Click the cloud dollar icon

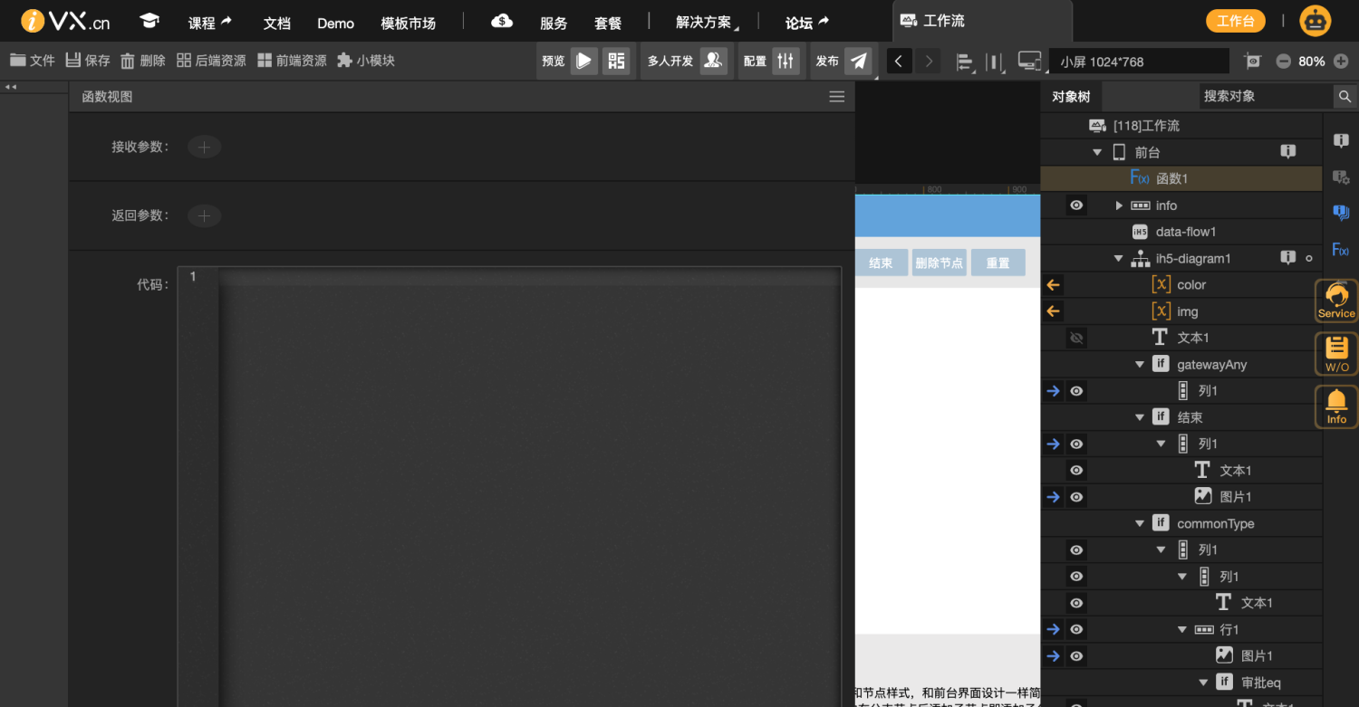[x=501, y=22]
